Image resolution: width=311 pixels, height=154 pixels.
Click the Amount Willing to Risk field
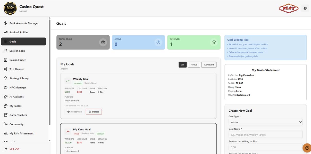(265, 147)
